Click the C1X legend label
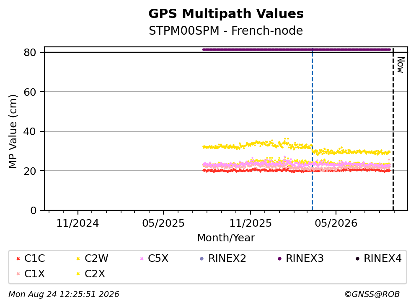416x307 pixels. 34,274
